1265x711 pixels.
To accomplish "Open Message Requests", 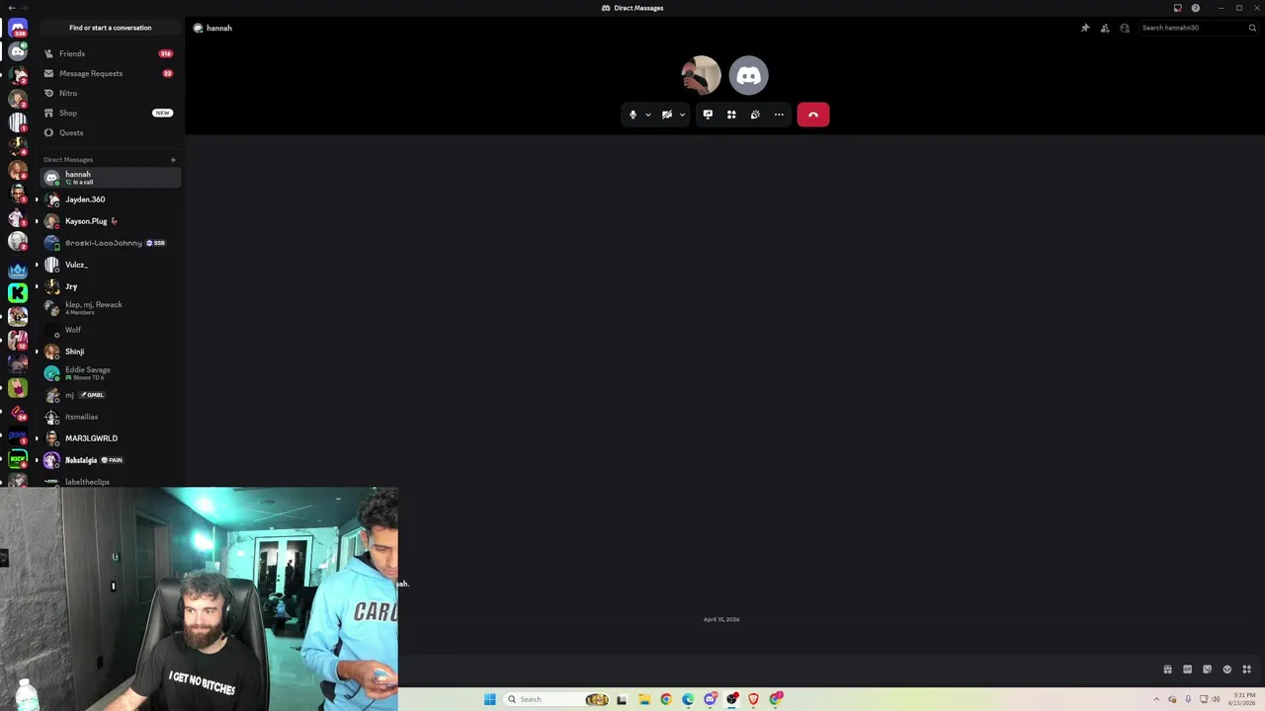I will pyautogui.click(x=111, y=73).
